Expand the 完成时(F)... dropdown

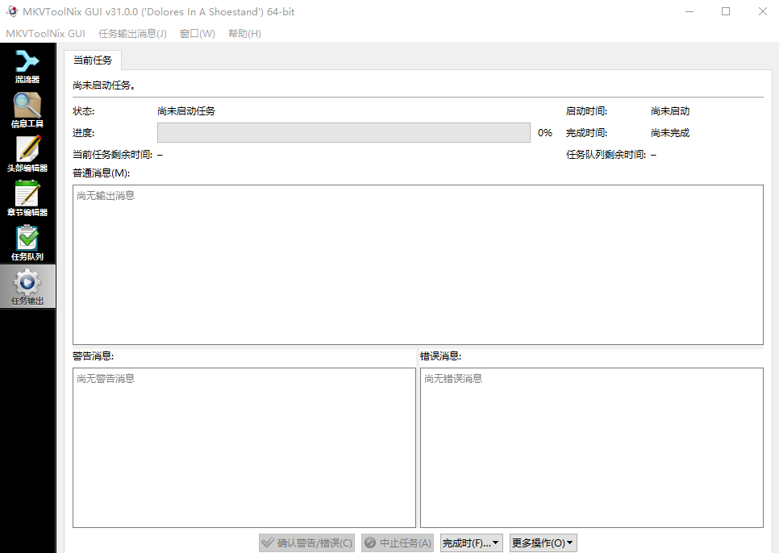coord(472,543)
